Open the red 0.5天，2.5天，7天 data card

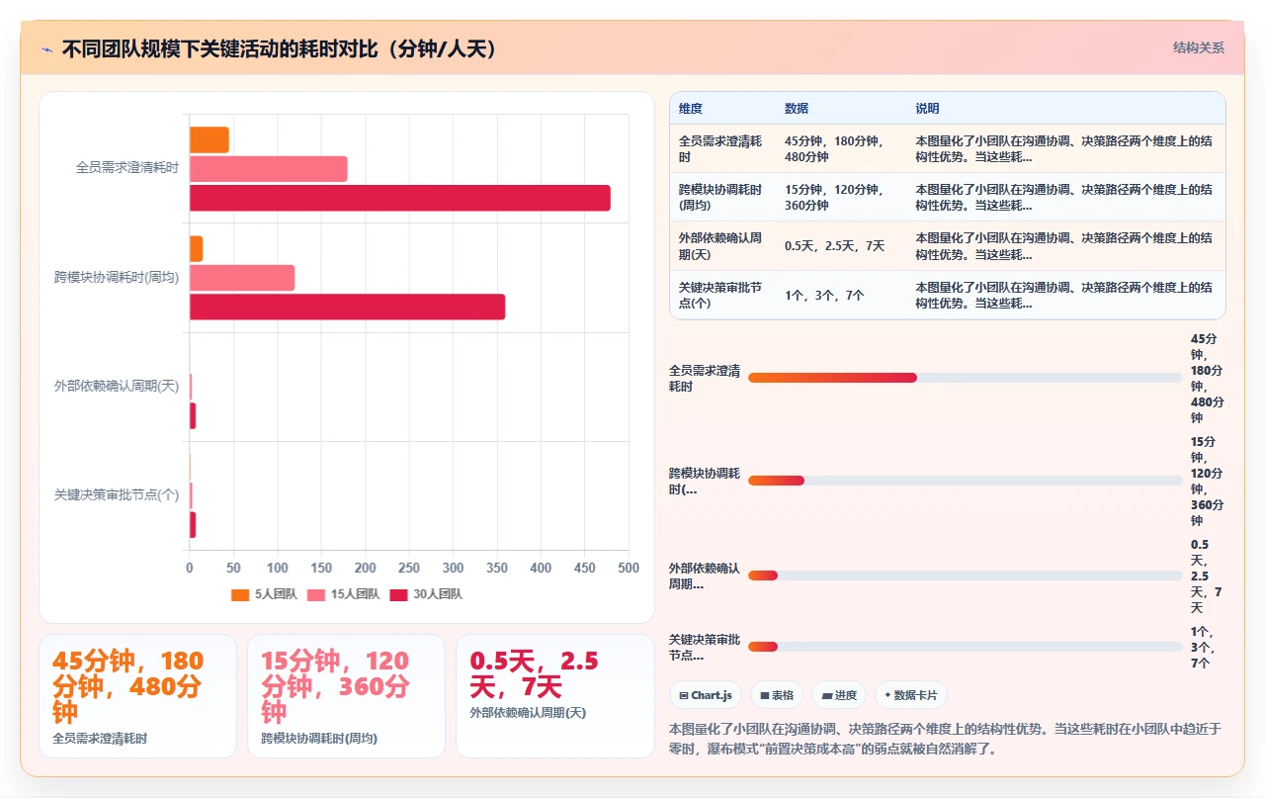pyautogui.click(x=555, y=696)
